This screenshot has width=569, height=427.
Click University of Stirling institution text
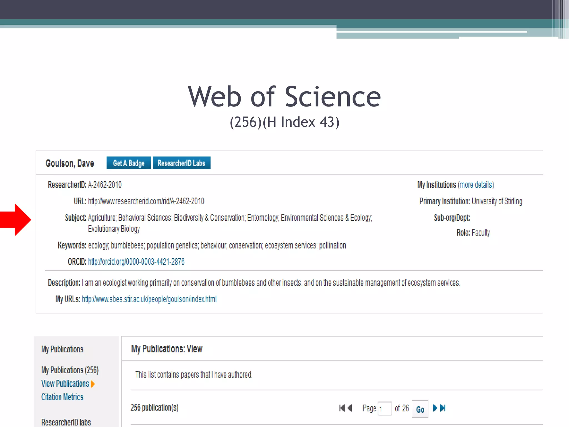(x=497, y=201)
